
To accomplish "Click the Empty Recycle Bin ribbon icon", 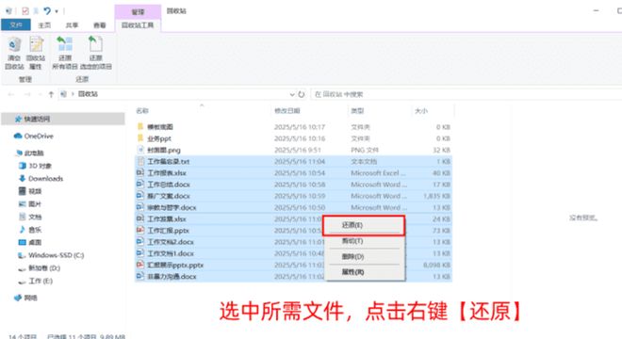I will (15, 45).
